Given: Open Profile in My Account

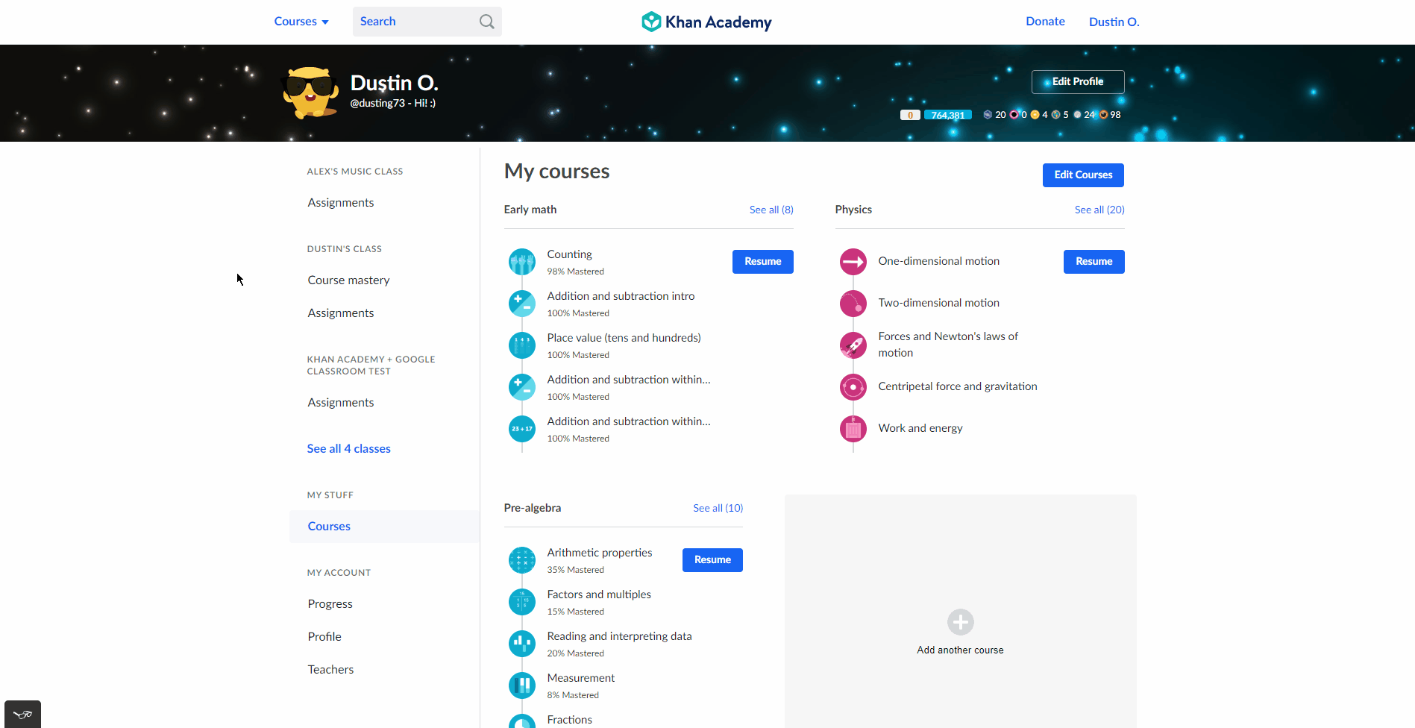Looking at the screenshot, I should [324, 637].
